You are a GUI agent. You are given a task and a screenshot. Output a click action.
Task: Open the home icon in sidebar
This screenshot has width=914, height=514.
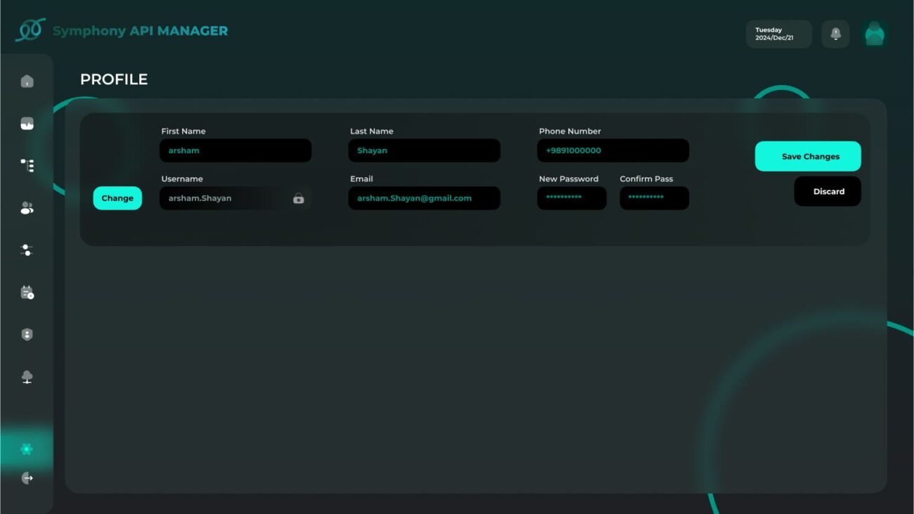pos(27,82)
